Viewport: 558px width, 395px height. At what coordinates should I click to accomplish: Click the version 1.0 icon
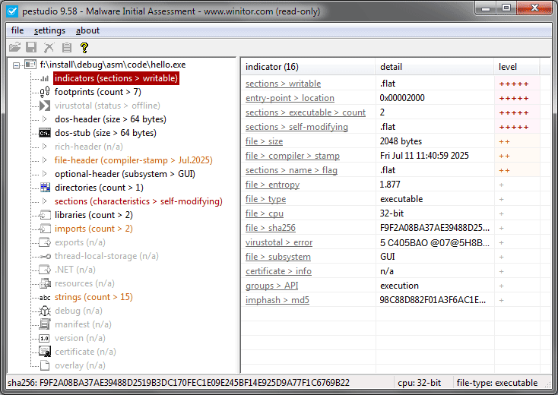(45, 338)
